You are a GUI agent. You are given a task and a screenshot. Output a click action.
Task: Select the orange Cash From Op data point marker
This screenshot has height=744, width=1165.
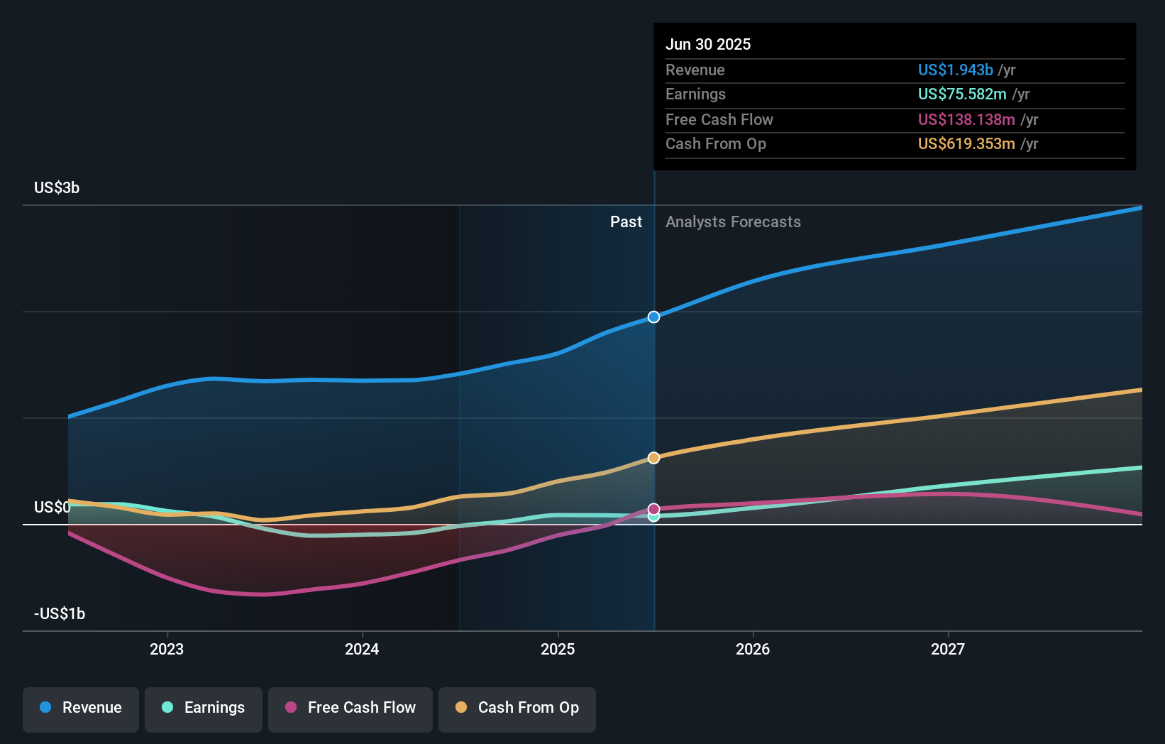[x=653, y=458]
